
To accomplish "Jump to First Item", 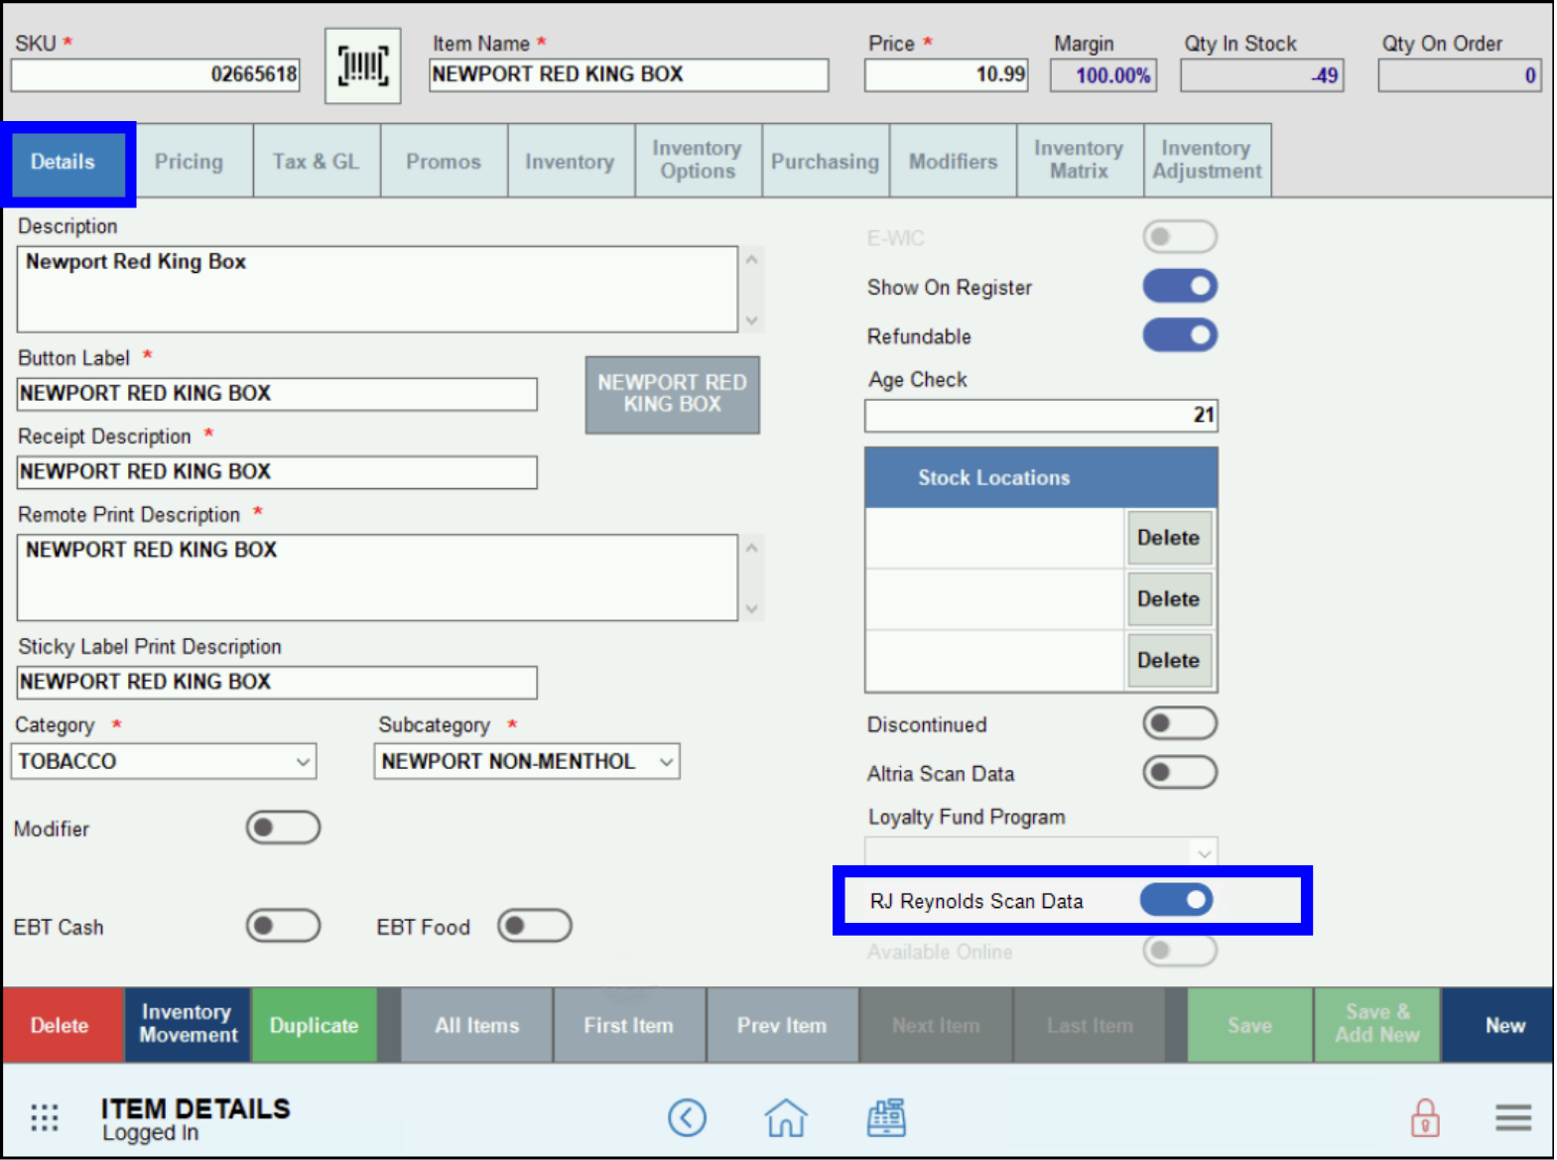I will click(x=629, y=1025).
